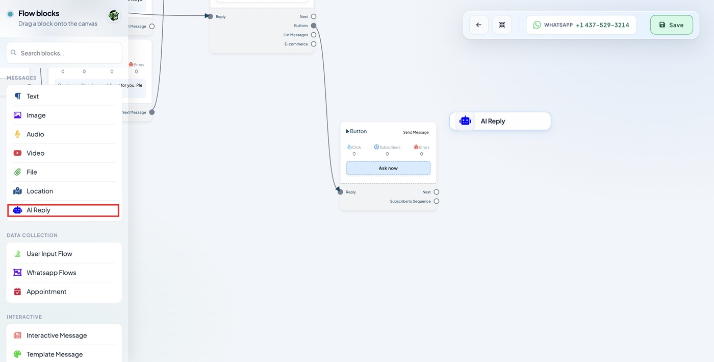The height and width of the screenshot is (362, 714).
Task: Click the Buttons output port on upper node
Action: tap(314, 26)
